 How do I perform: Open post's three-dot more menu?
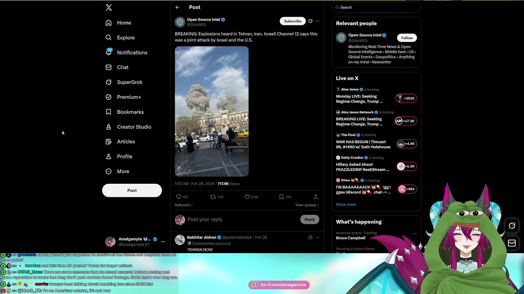tap(317, 21)
